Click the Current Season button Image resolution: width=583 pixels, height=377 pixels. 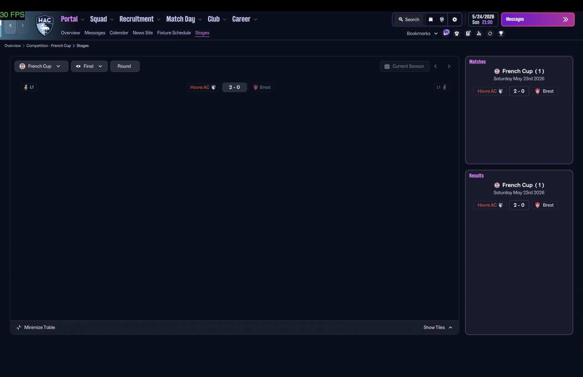[404, 66]
